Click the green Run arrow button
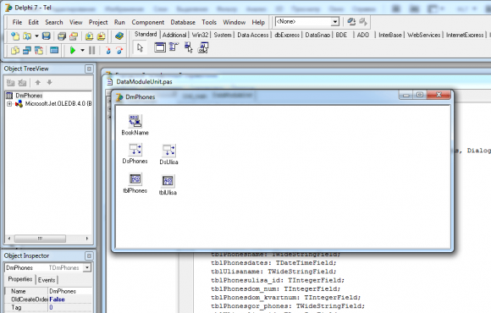Image resolution: width=491 pixels, height=313 pixels. pos(73,50)
